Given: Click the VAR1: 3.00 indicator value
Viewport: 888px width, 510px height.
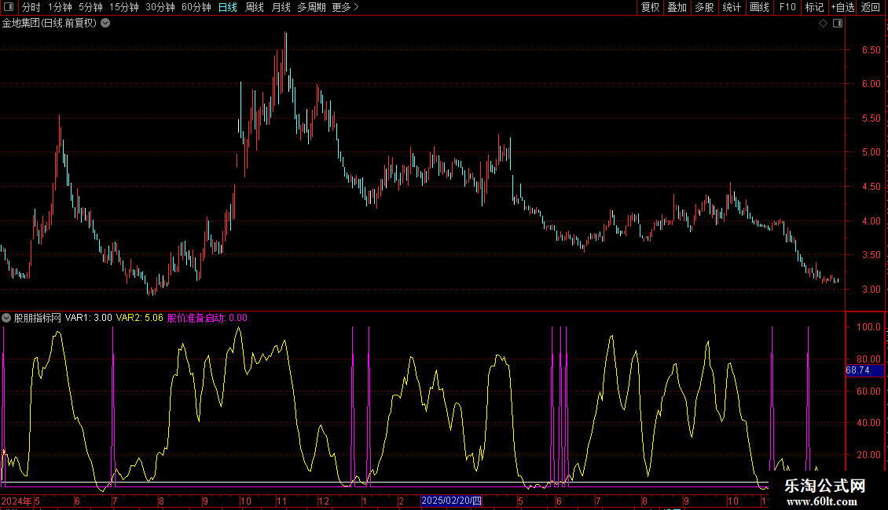Looking at the screenshot, I should [x=88, y=318].
